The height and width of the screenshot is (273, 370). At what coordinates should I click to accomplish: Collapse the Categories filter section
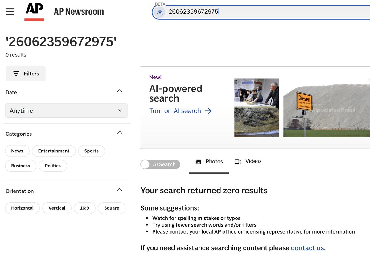click(x=120, y=132)
